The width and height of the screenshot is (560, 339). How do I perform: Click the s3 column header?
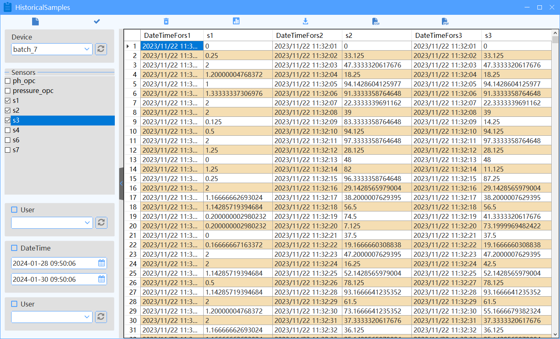(x=516, y=36)
